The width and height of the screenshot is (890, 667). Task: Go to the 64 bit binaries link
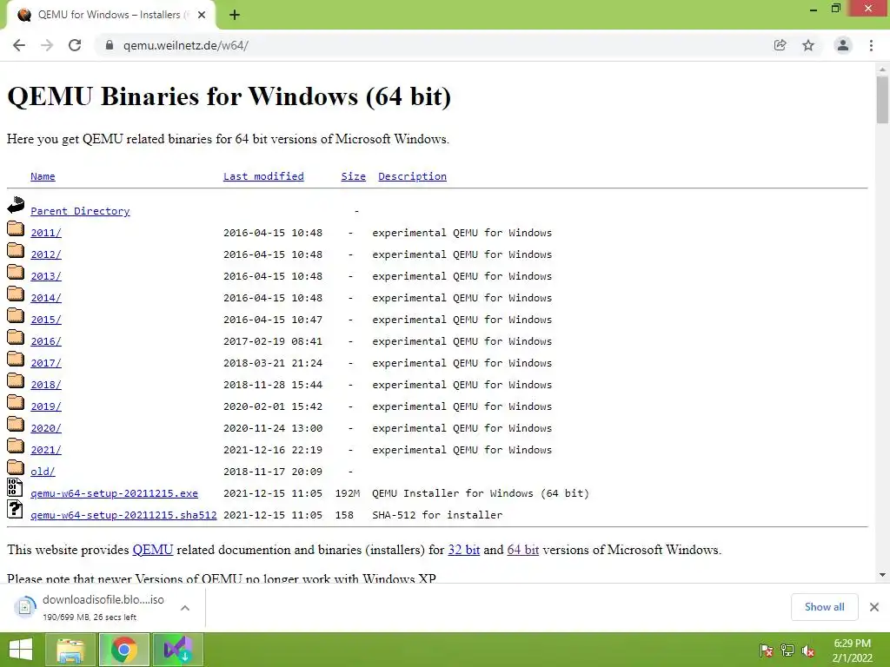(x=522, y=550)
